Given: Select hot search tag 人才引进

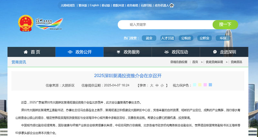Looking at the screenshot, I should point(167,38).
